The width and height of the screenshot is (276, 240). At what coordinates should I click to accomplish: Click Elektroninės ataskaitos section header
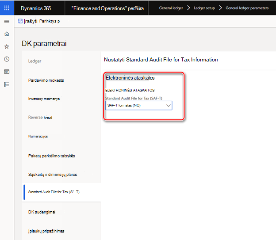[130, 78]
